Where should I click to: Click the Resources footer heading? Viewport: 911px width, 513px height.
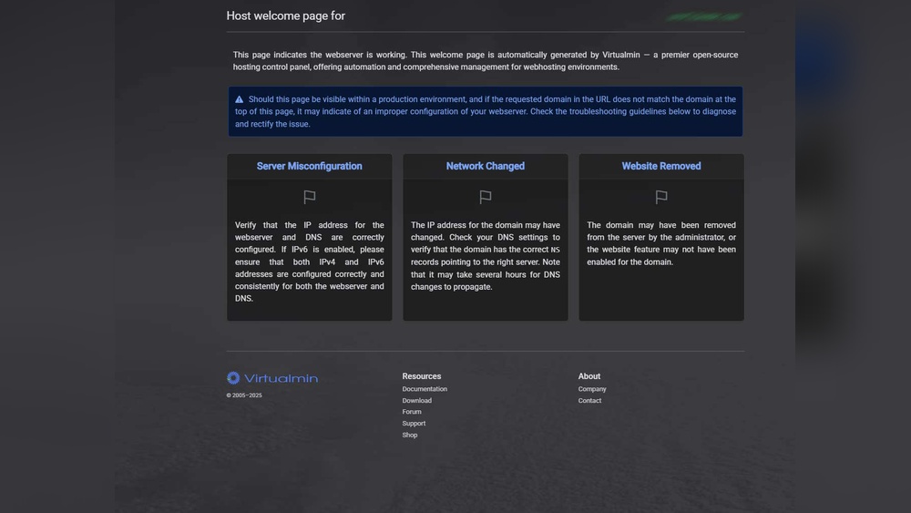[421, 376]
